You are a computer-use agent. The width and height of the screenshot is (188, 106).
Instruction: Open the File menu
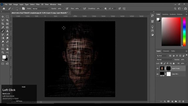pyautogui.click(x=6, y=4)
